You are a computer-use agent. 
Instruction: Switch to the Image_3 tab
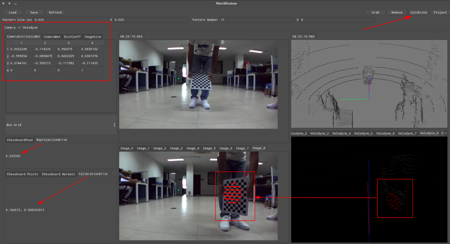(x=176, y=148)
